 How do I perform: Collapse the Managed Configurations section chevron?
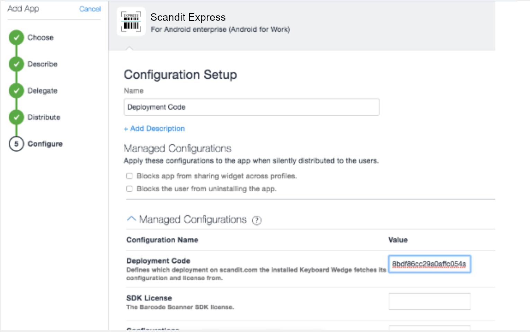131,219
